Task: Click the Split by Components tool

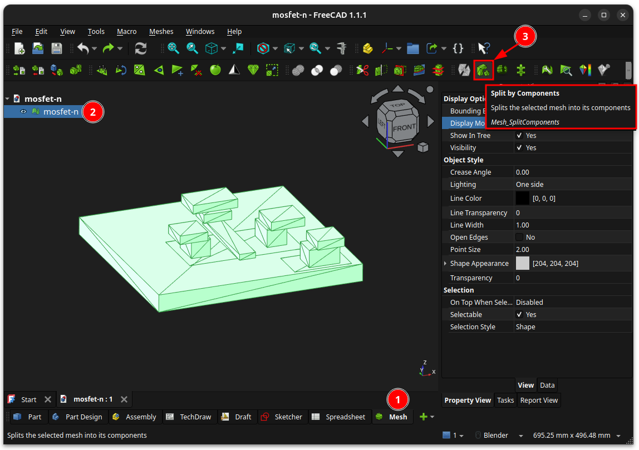Action: 483,70
